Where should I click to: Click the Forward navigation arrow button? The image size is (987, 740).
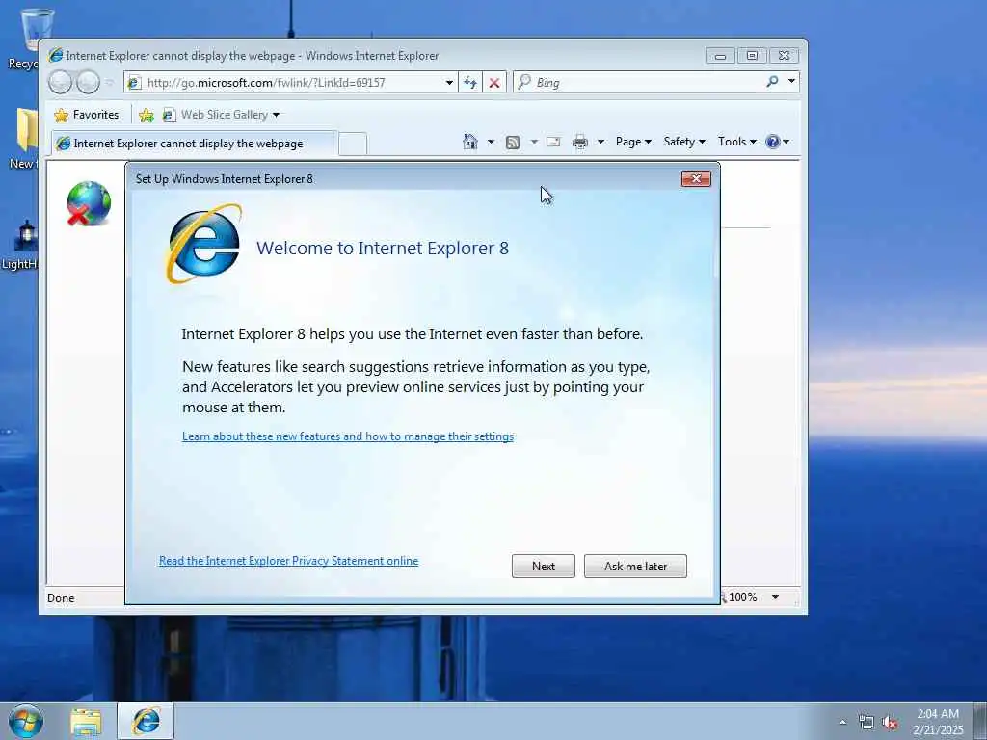click(x=88, y=83)
